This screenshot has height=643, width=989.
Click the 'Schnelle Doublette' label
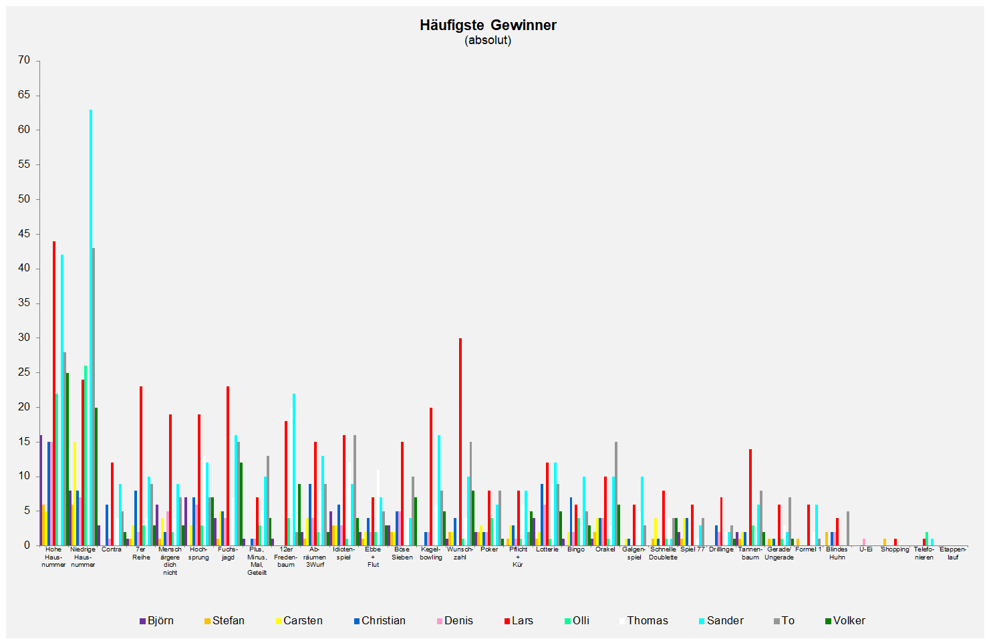coord(663,553)
